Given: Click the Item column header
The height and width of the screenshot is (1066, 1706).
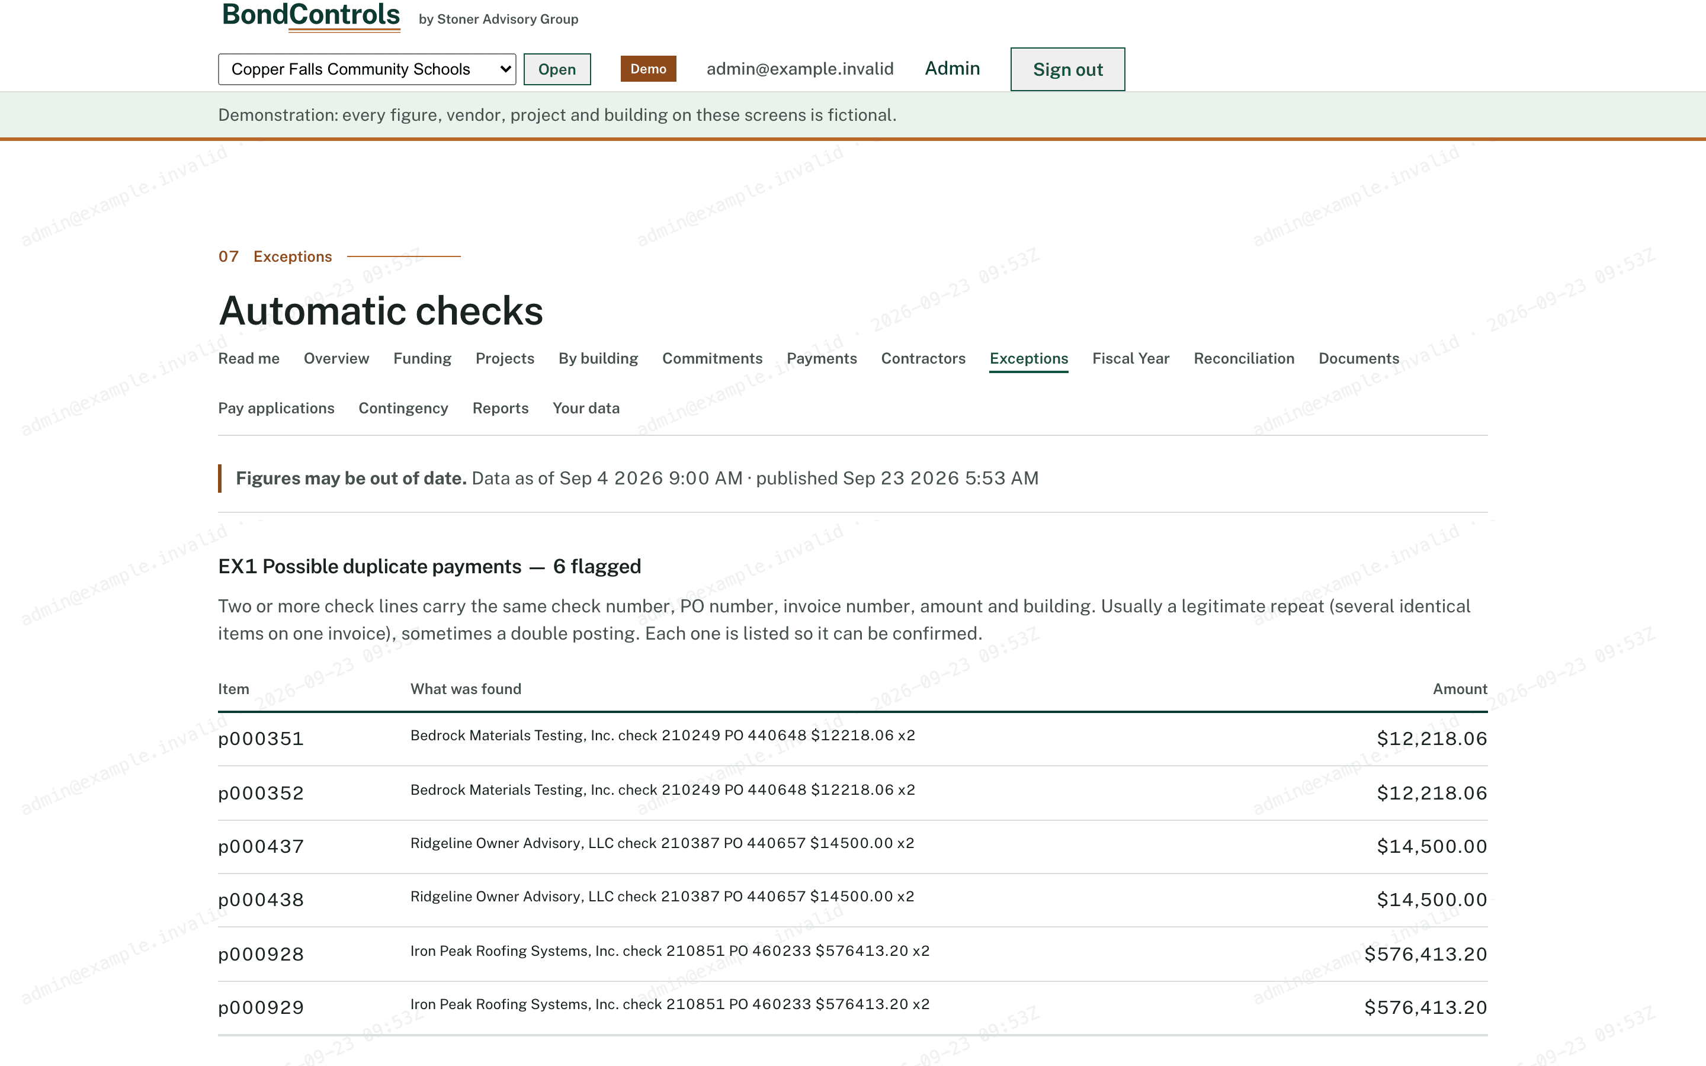Looking at the screenshot, I should click(x=233, y=689).
